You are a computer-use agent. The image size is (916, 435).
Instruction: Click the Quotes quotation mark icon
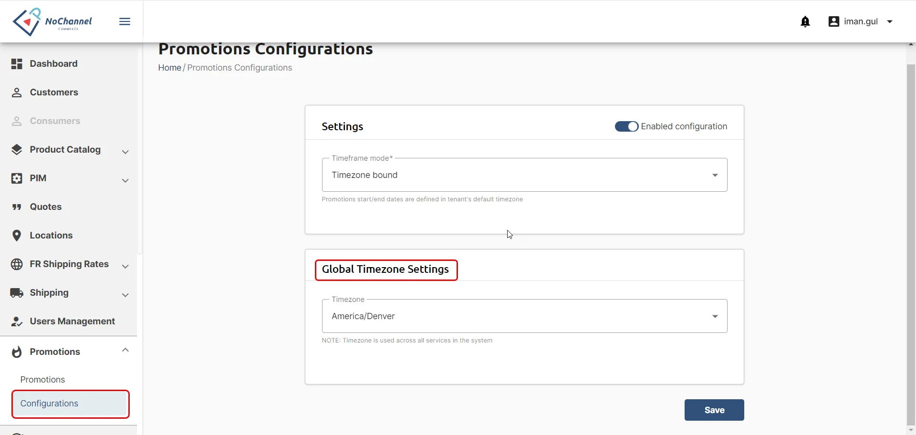[17, 207]
